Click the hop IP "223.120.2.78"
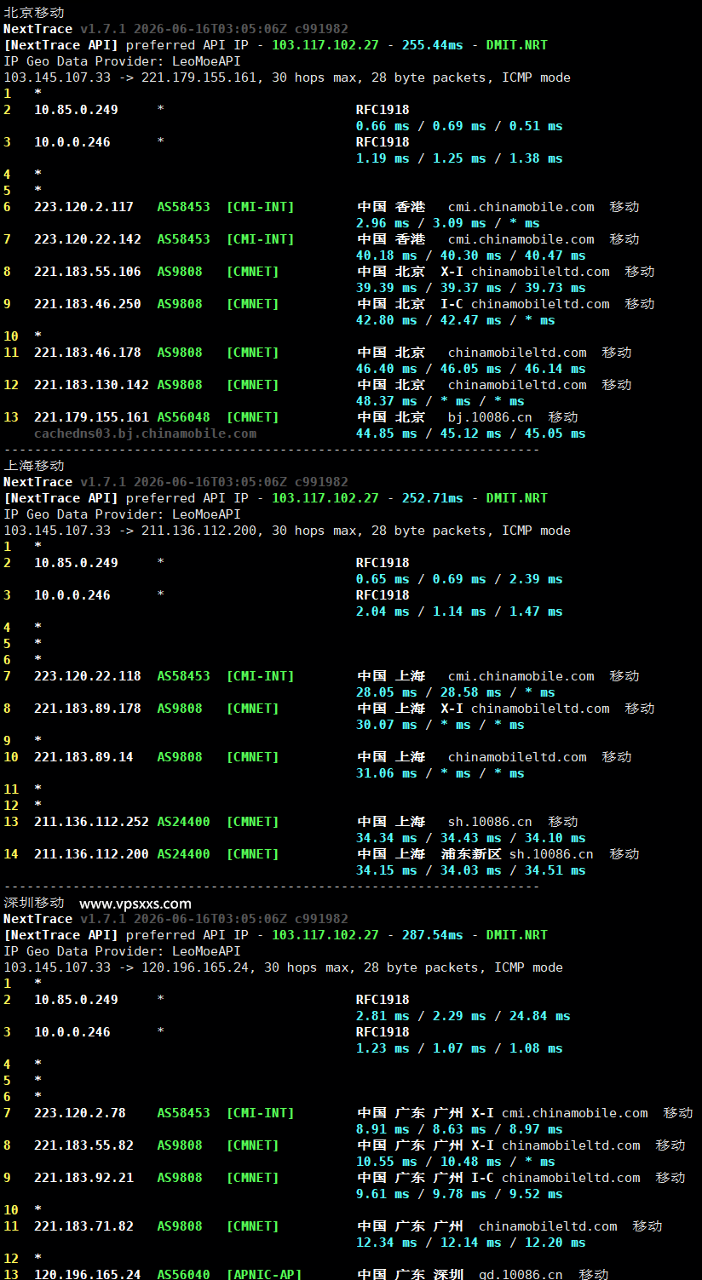Image resolution: width=702 pixels, height=1280 pixels. pos(80,1113)
